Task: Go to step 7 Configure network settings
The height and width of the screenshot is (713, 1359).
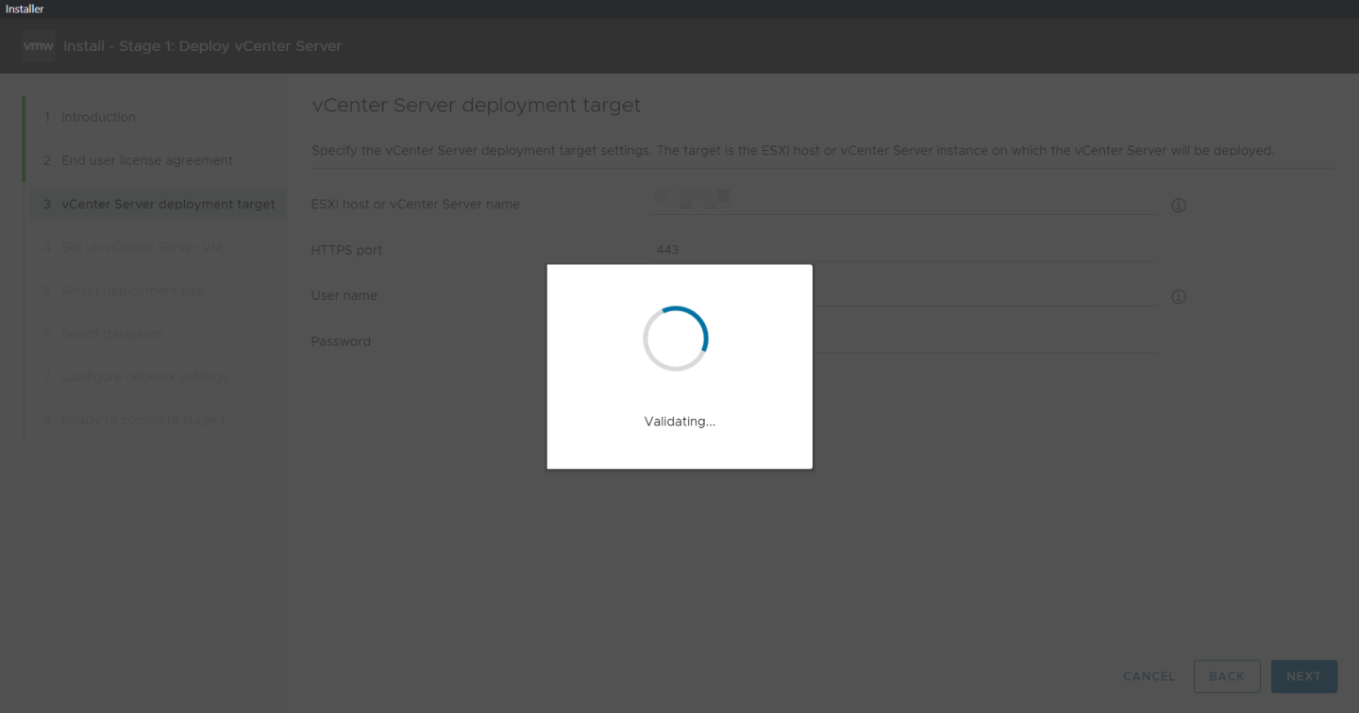Action: point(144,377)
